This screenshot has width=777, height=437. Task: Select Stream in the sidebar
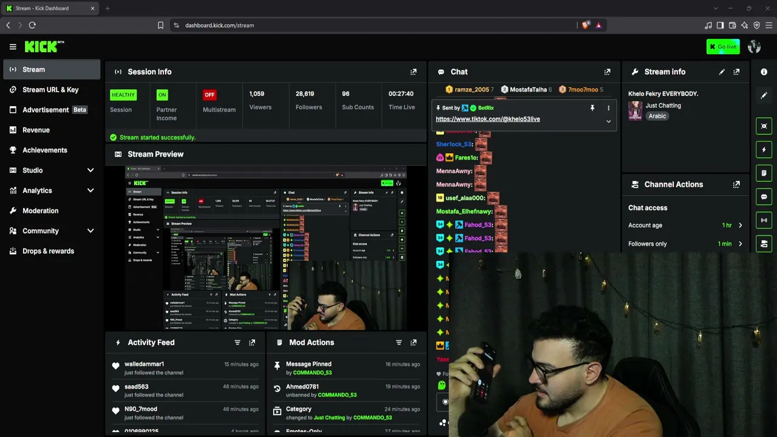52,69
